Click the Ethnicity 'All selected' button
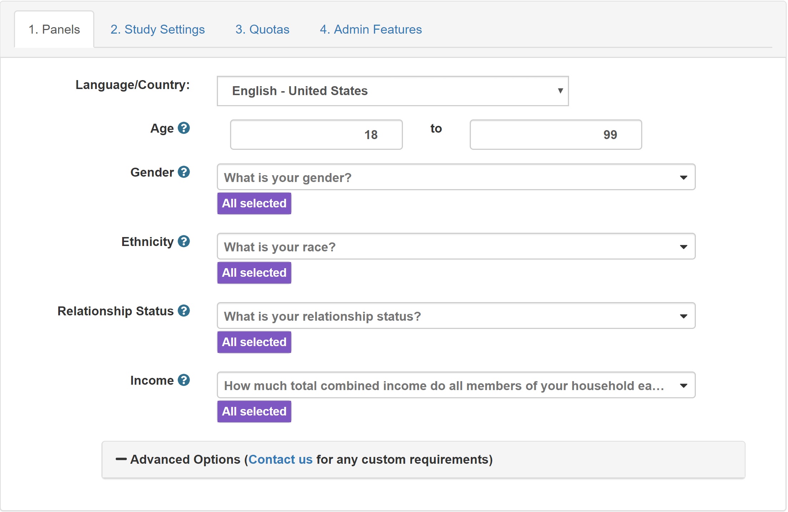 click(x=254, y=273)
